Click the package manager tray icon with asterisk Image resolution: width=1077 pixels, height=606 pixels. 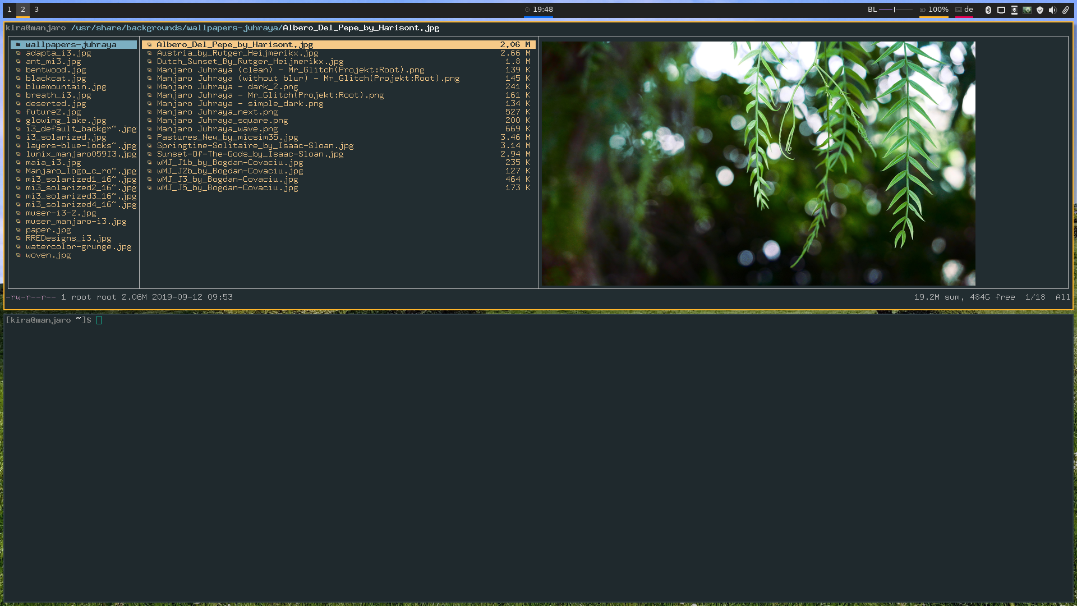[1014, 10]
